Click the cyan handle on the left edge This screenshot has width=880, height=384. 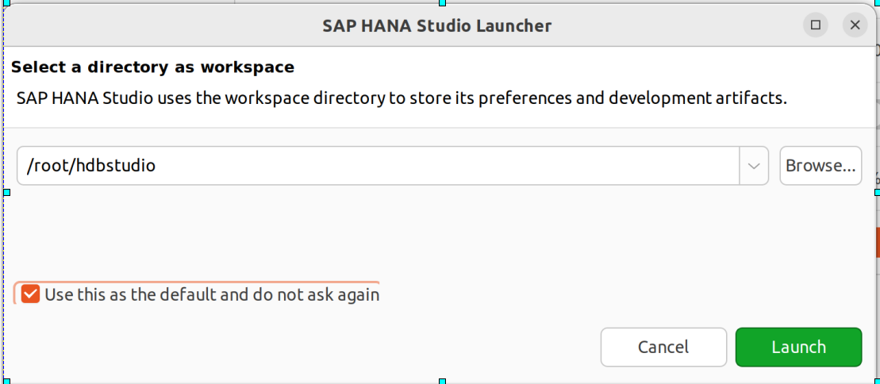[x=6, y=192]
